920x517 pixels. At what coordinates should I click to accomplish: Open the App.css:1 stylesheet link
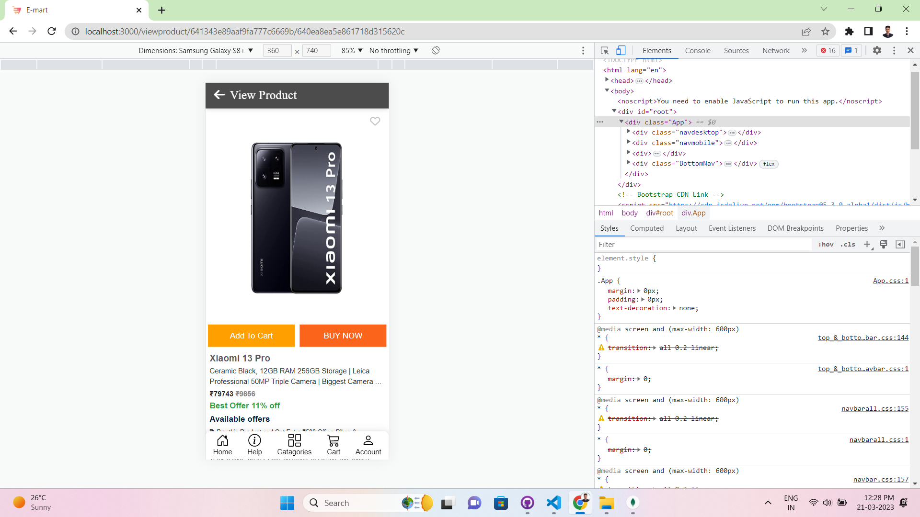pyautogui.click(x=890, y=281)
